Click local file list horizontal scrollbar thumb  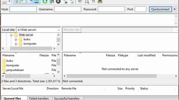(x=18, y=76)
